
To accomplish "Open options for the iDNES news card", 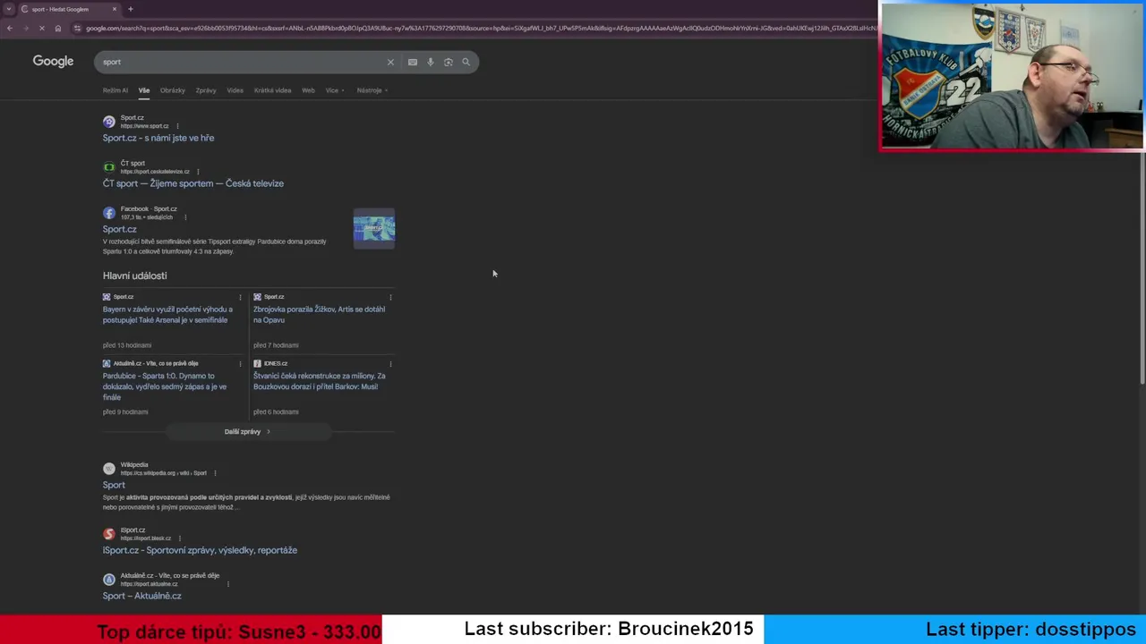I will (390, 364).
